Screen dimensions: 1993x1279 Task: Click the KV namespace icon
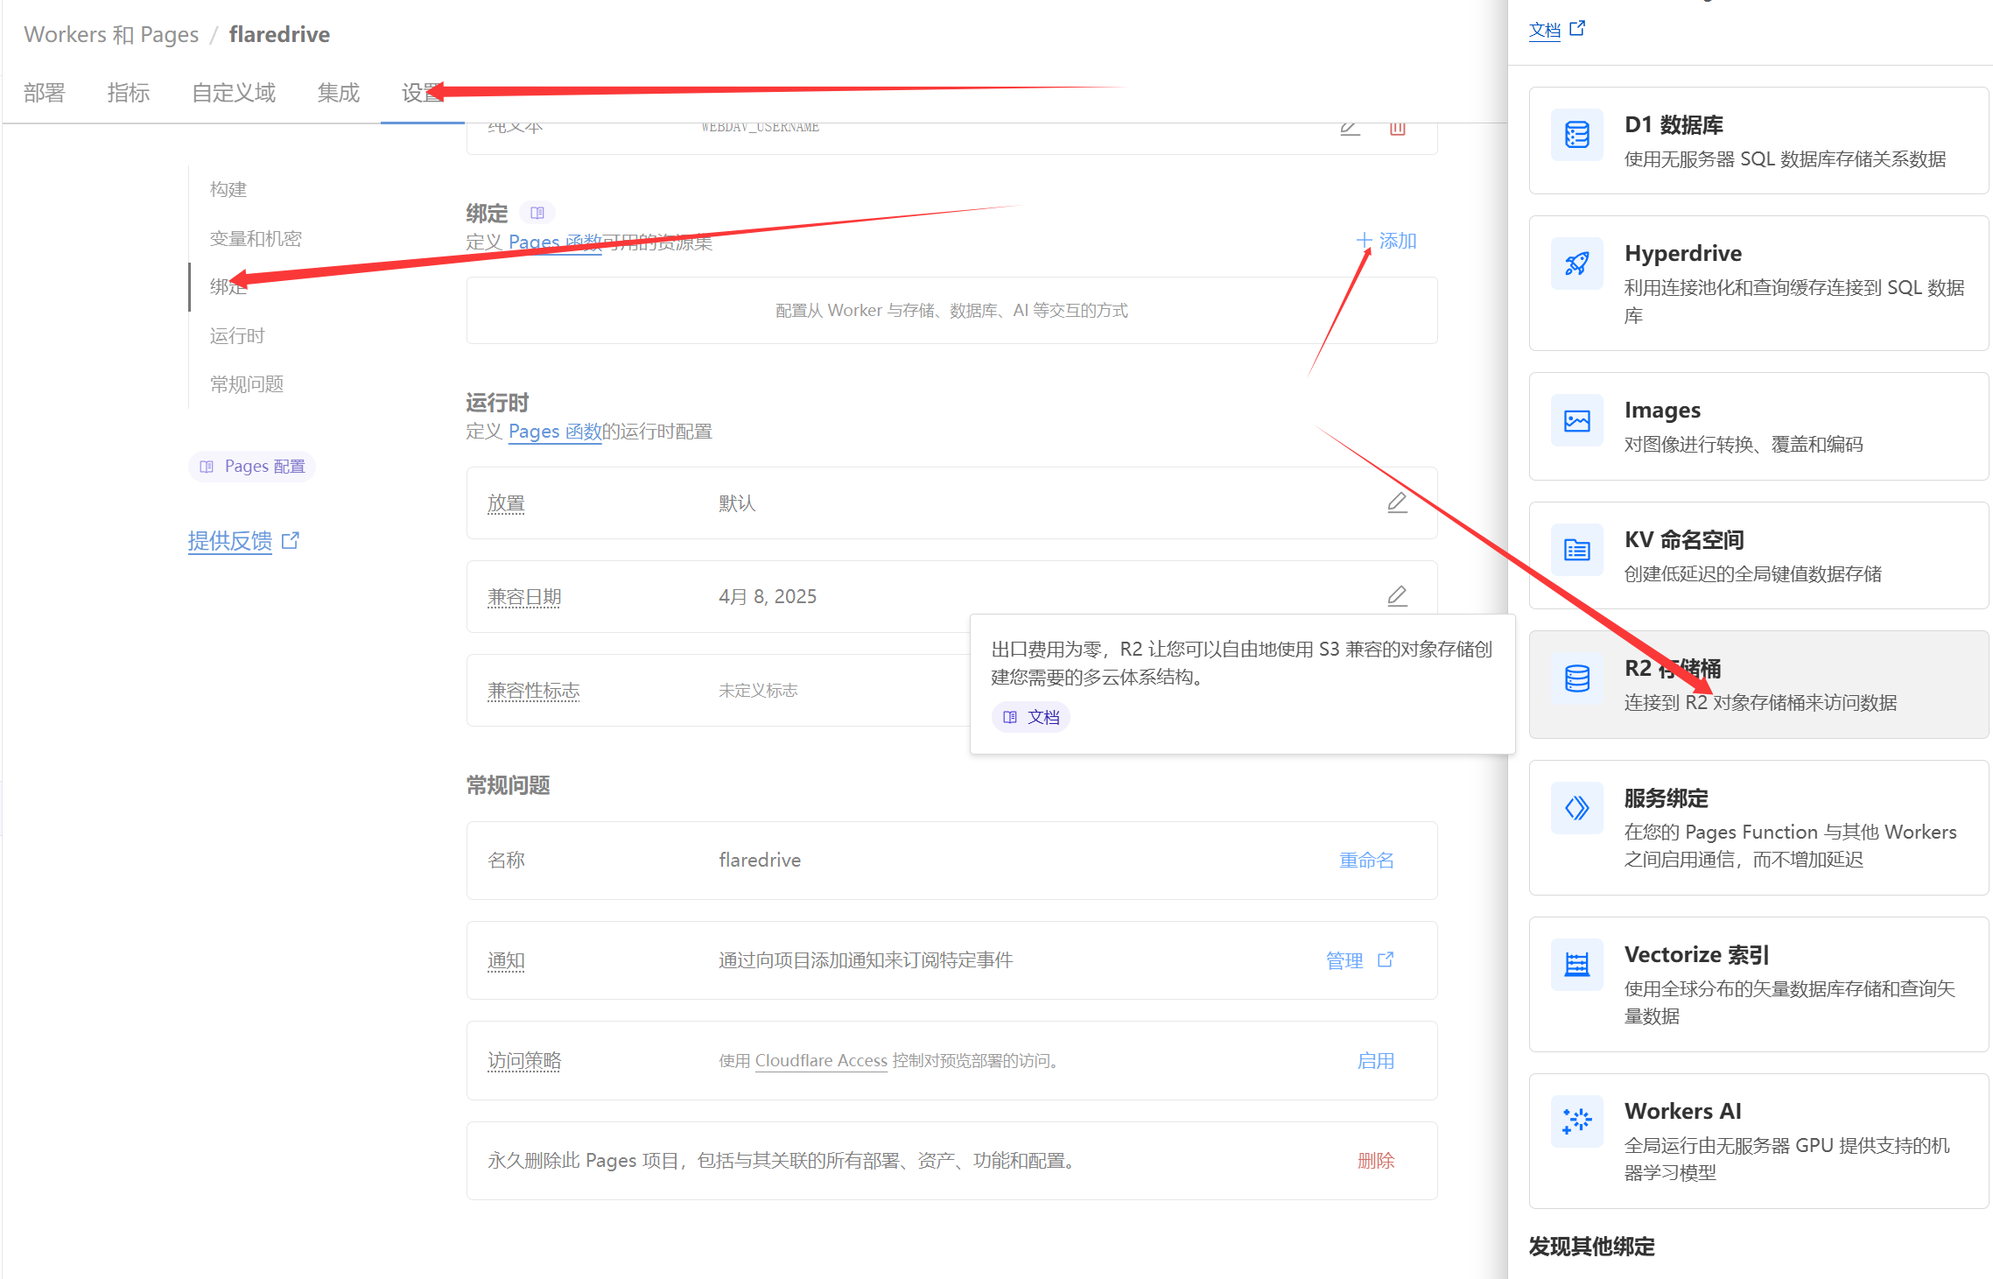click(x=1576, y=550)
